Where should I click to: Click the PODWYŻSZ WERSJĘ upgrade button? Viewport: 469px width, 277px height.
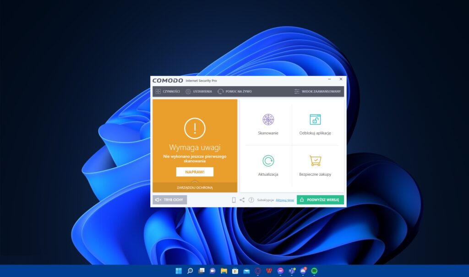[x=320, y=200]
